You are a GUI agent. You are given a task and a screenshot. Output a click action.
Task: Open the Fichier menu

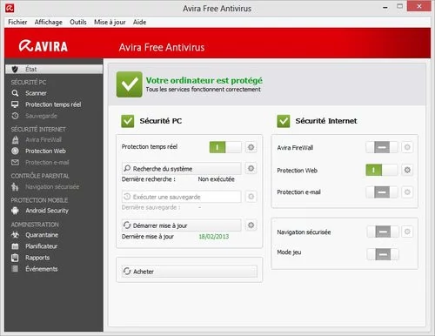(17, 22)
